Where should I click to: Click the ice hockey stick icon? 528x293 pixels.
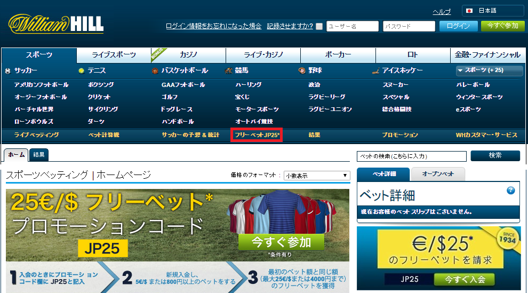[x=376, y=71]
